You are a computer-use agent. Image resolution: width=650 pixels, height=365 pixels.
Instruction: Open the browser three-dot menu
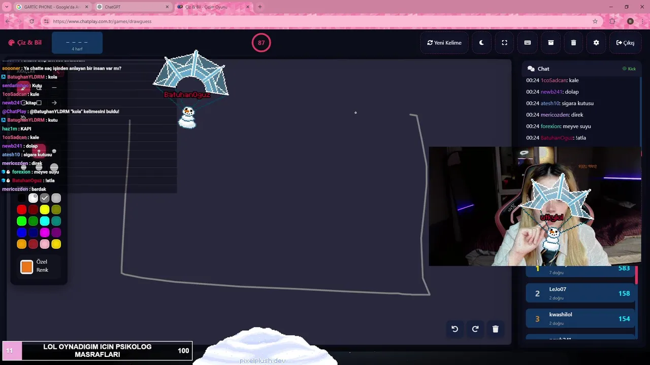pyautogui.click(x=642, y=21)
